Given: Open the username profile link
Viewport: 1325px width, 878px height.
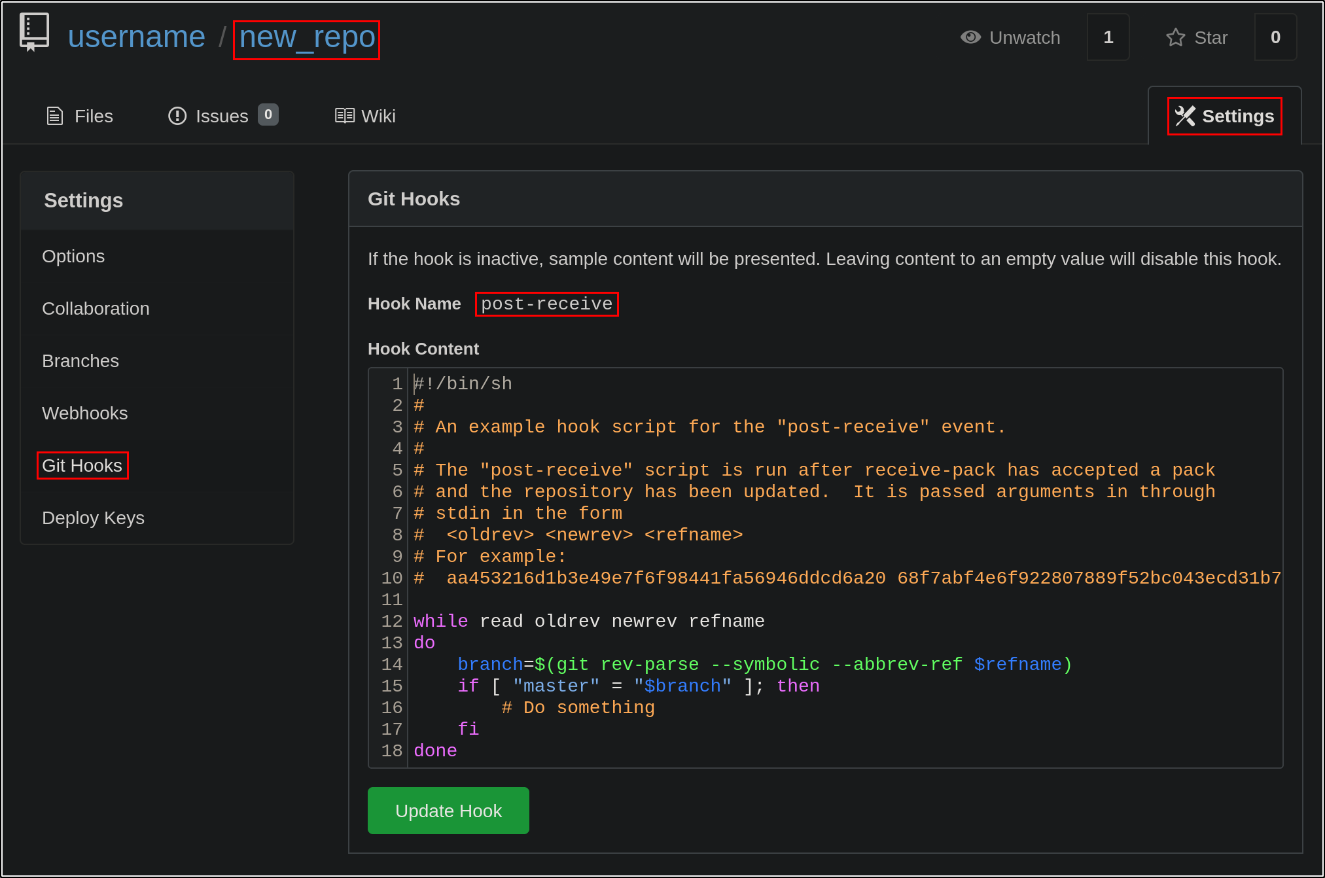Looking at the screenshot, I should (136, 37).
